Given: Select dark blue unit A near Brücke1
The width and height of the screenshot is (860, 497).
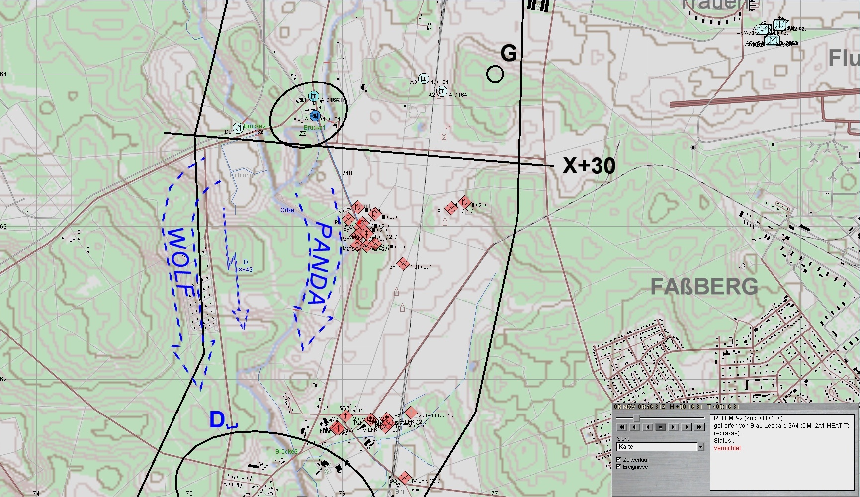Looking at the screenshot, I should tap(315, 116).
